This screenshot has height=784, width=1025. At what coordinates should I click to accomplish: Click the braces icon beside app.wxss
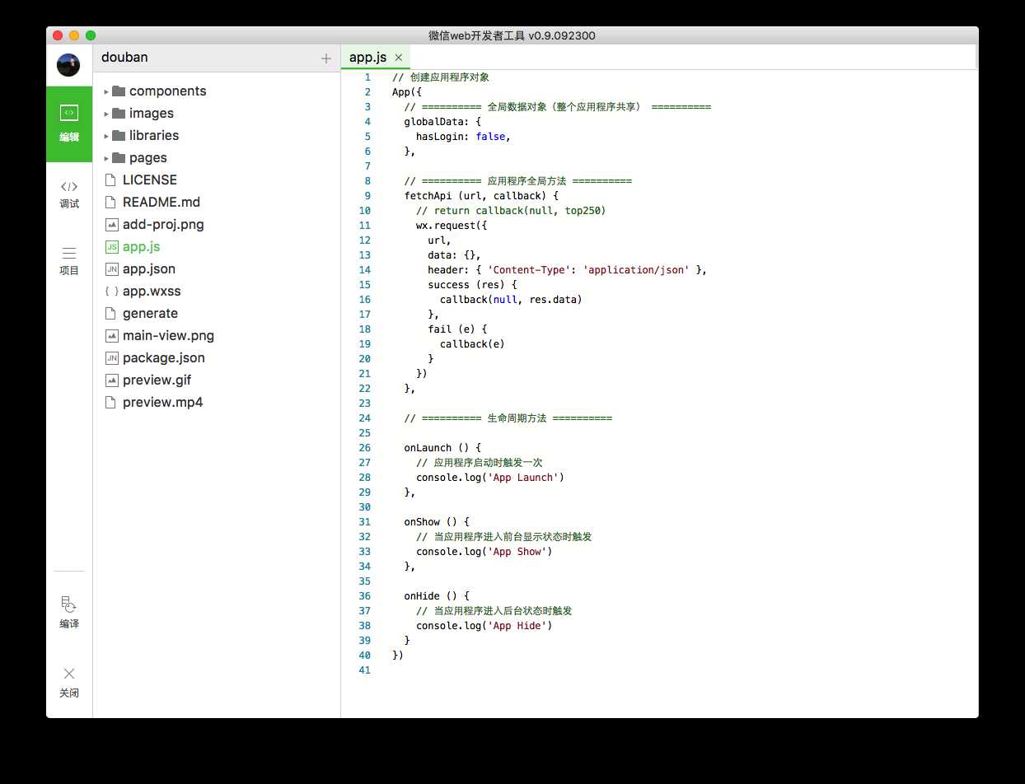click(x=111, y=291)
